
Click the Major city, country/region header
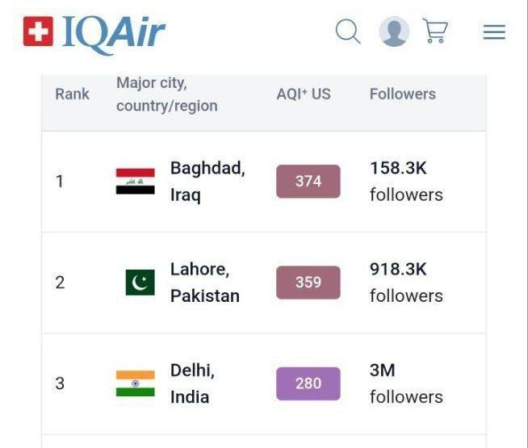pos(166,94)
